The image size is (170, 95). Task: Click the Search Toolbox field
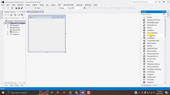(x=152, y=15)
